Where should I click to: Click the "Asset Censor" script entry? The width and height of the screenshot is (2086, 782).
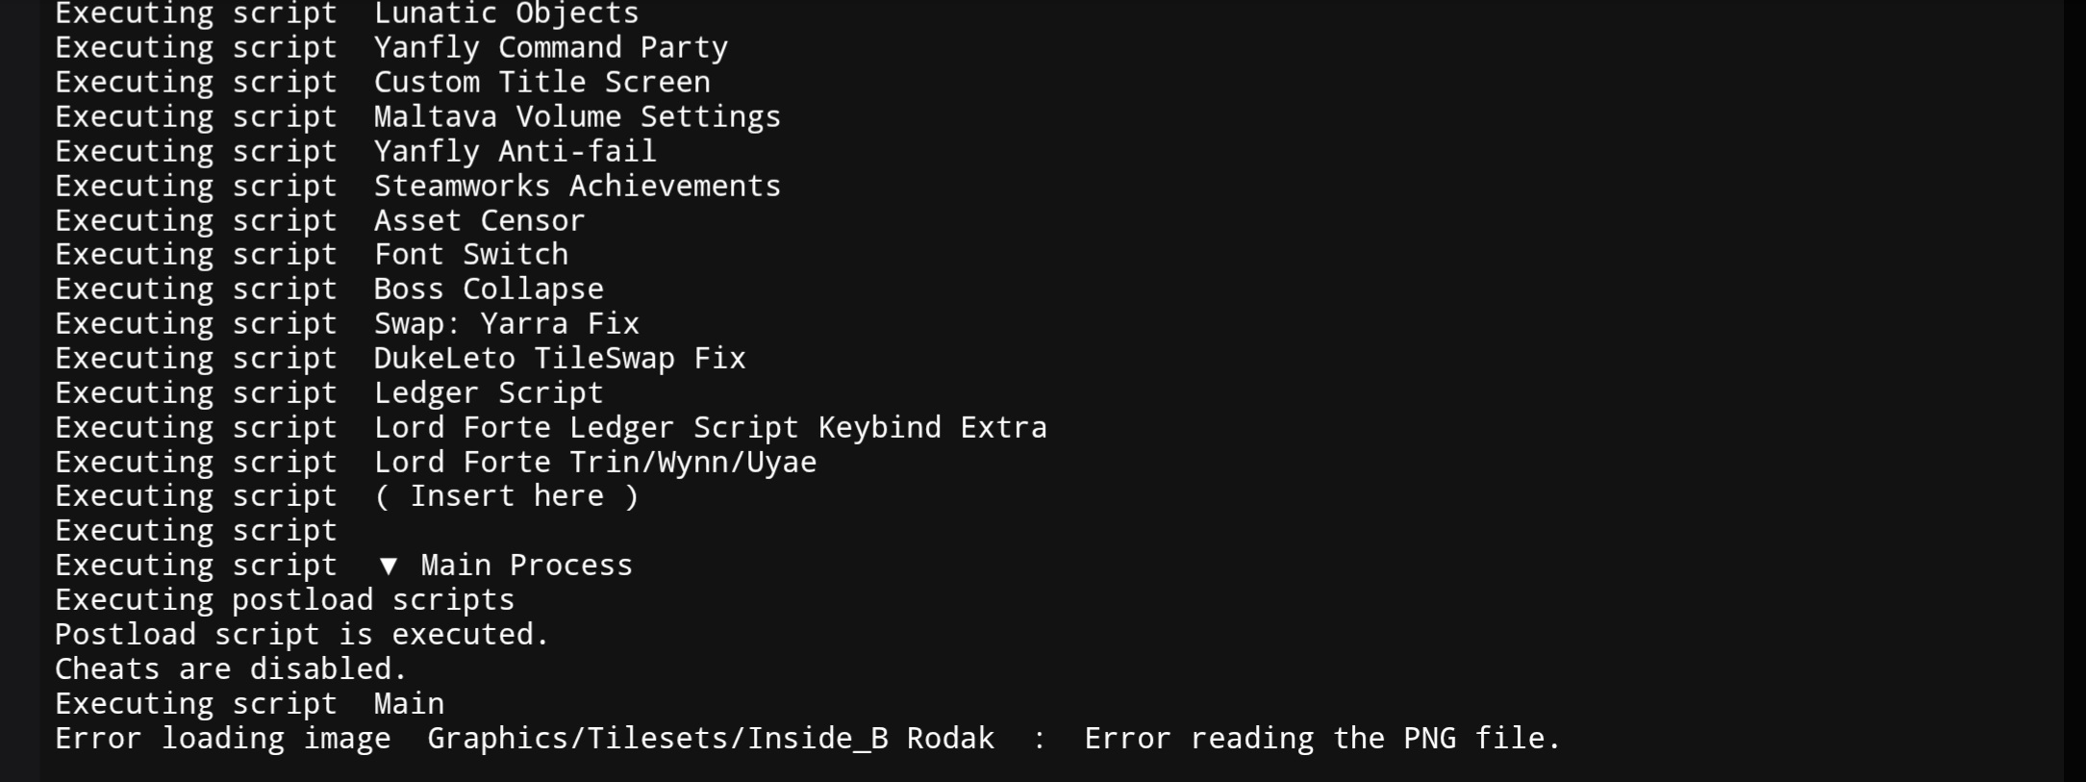479,221
